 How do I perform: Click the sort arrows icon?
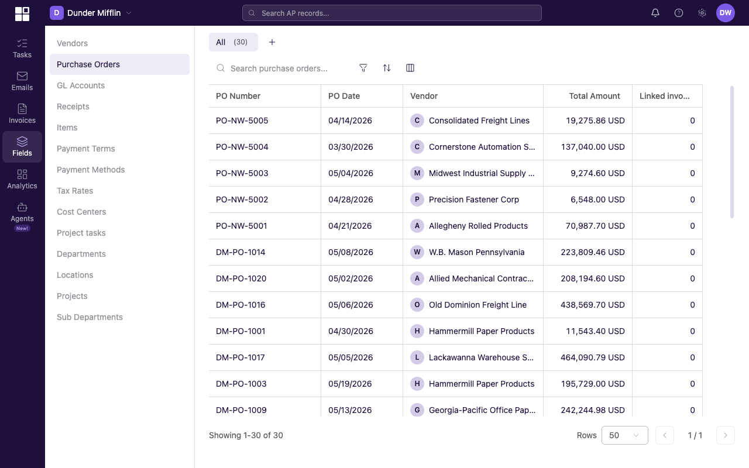[x=387, y=68]
